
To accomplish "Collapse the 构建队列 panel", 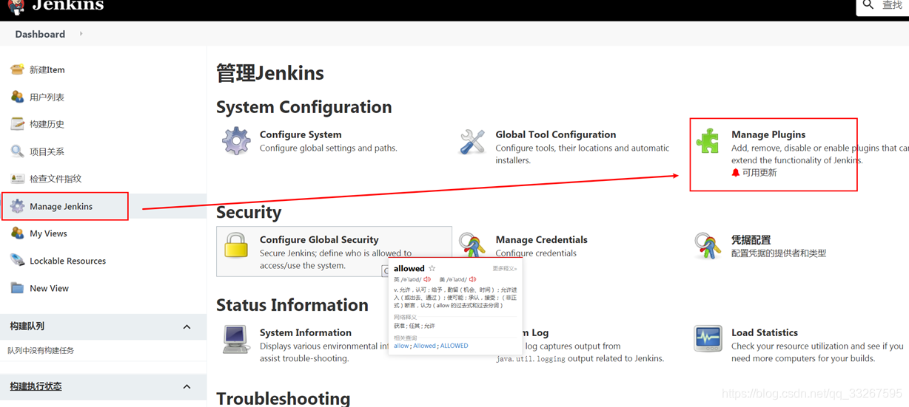I will 187,326.
